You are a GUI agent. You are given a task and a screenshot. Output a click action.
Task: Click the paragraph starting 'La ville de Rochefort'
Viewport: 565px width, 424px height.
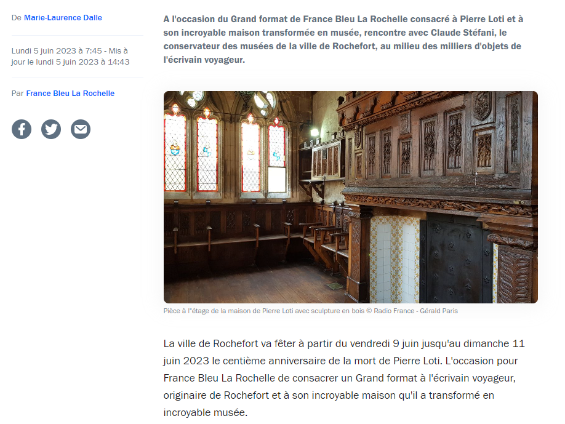[x=344, y=378]
